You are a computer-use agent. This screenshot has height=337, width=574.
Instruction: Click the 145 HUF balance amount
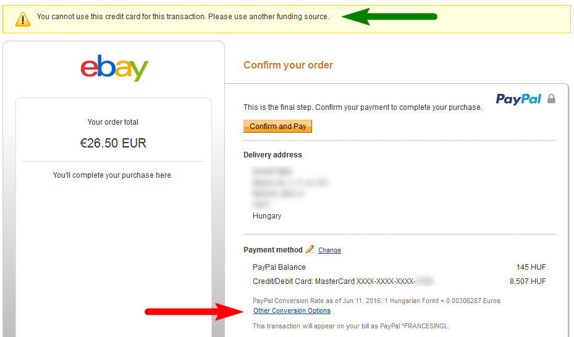pos(531,267)
